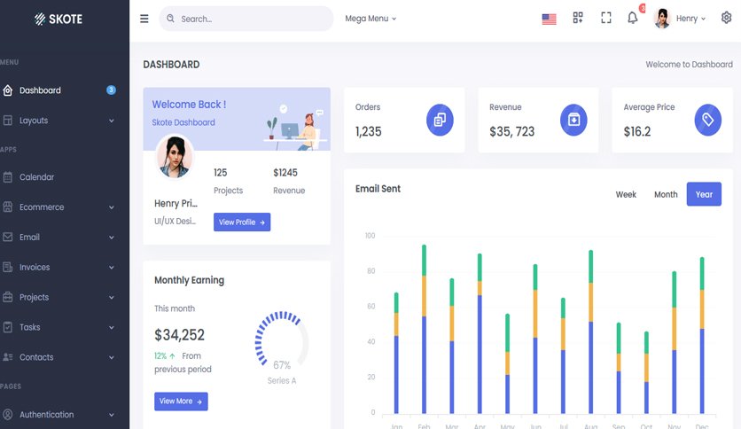This screenshot has width=741, height=429.
Task: Open the Mega Menu dropdown
Action: [x=370, y=19]
